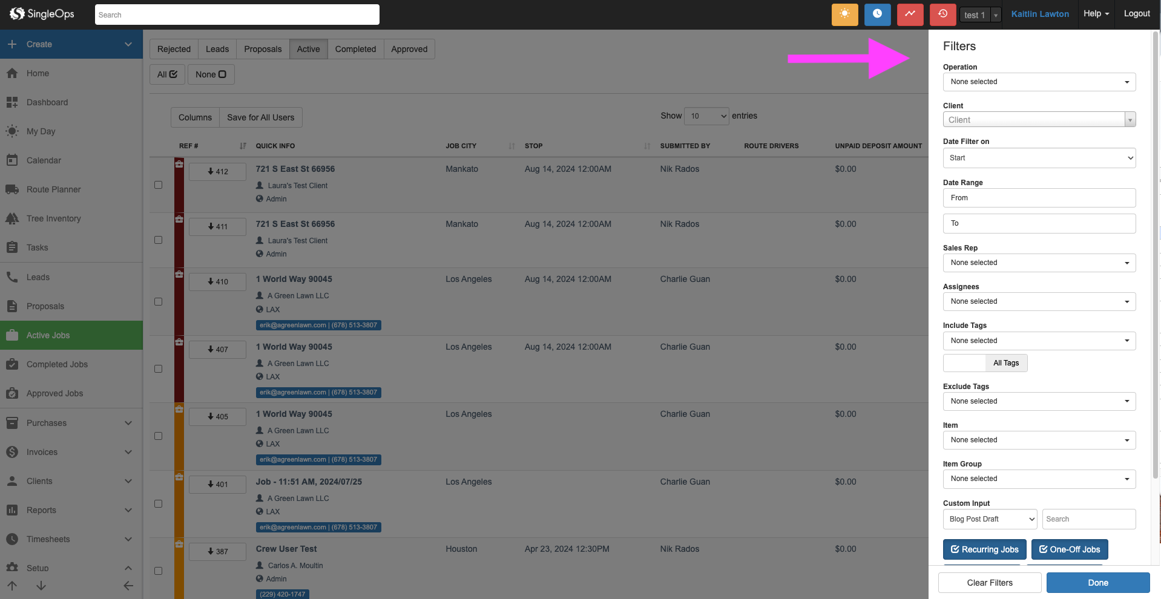1161x599 pixels.
Task: Collapse sidebar with the left arrow icon
Action: coord(128,586)
